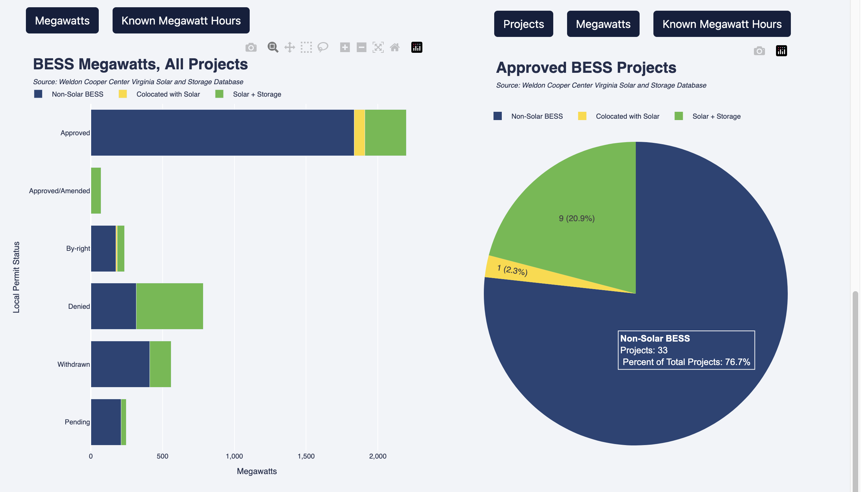Switch pie chart to Megawatts view
This screenshot has height=492, width=862.
coord(603,24)
